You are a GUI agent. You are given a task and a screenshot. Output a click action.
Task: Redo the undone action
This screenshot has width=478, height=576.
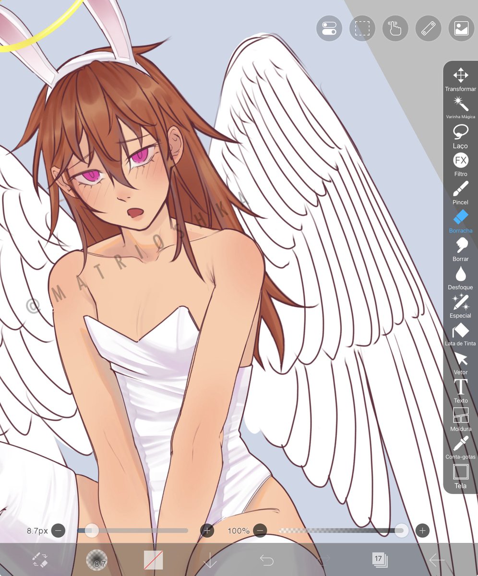click(x=323, y=560)
